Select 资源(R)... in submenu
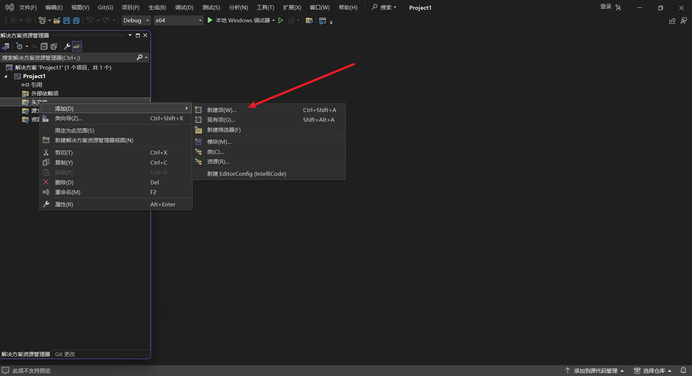This screenshot has height=376, width=692. click(x=269, y=162)
